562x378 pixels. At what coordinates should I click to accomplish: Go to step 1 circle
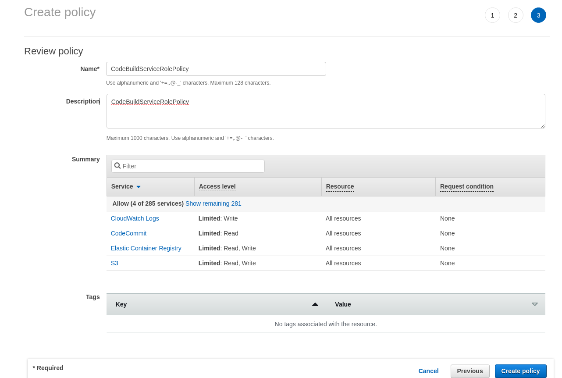click(x=492, y=15)
